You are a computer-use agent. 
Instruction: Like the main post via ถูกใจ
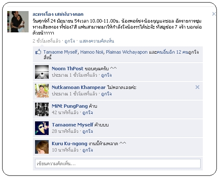[70, 41]
